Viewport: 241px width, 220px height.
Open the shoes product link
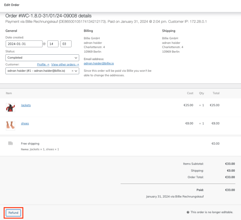tap(25, 123)
